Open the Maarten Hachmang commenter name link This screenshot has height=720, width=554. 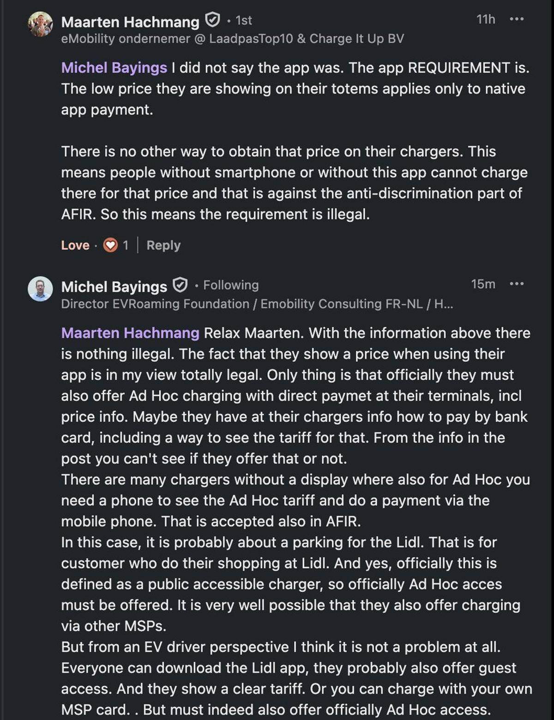click(x=130, y=22)
